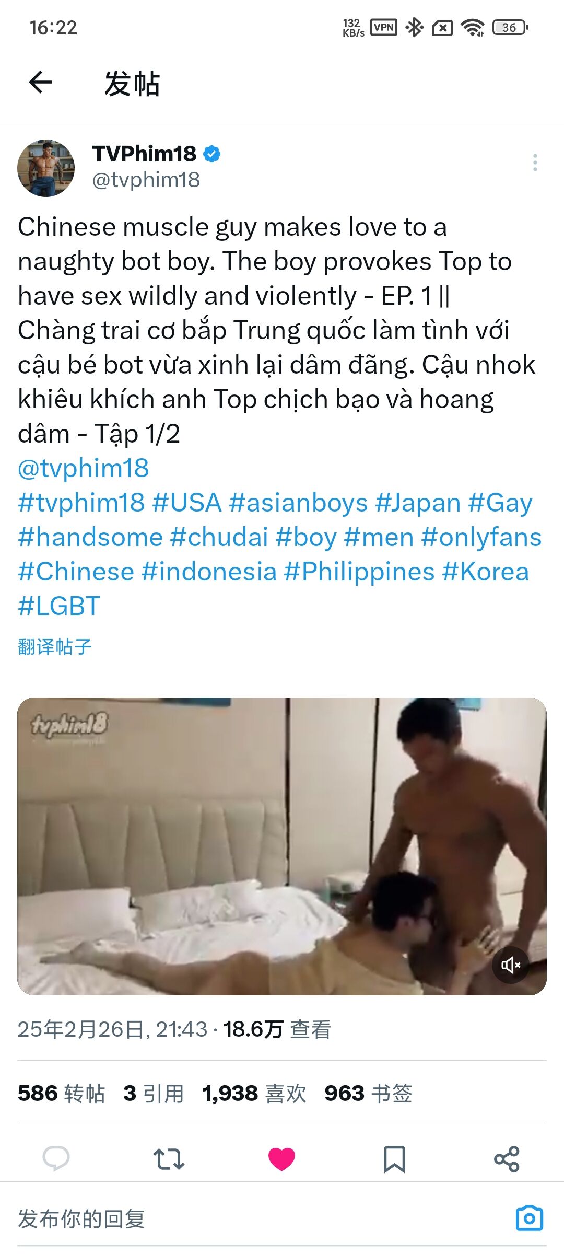Image resolution: width=564 pixels, height=1254 pixels.
Task: Tap the back arrow at top left
Action: 40,83
